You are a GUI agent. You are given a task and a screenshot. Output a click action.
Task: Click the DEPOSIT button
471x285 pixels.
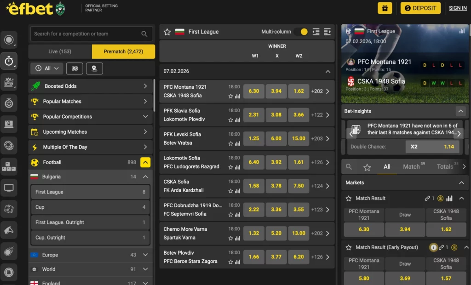[420, 8]
